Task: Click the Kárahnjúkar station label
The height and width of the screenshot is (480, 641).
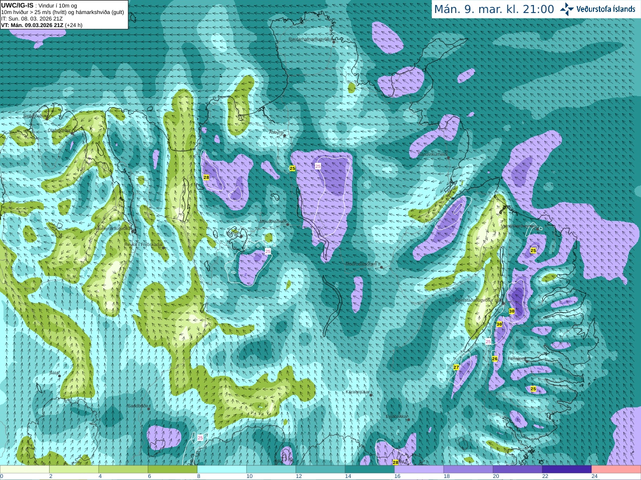Action: 358,392
